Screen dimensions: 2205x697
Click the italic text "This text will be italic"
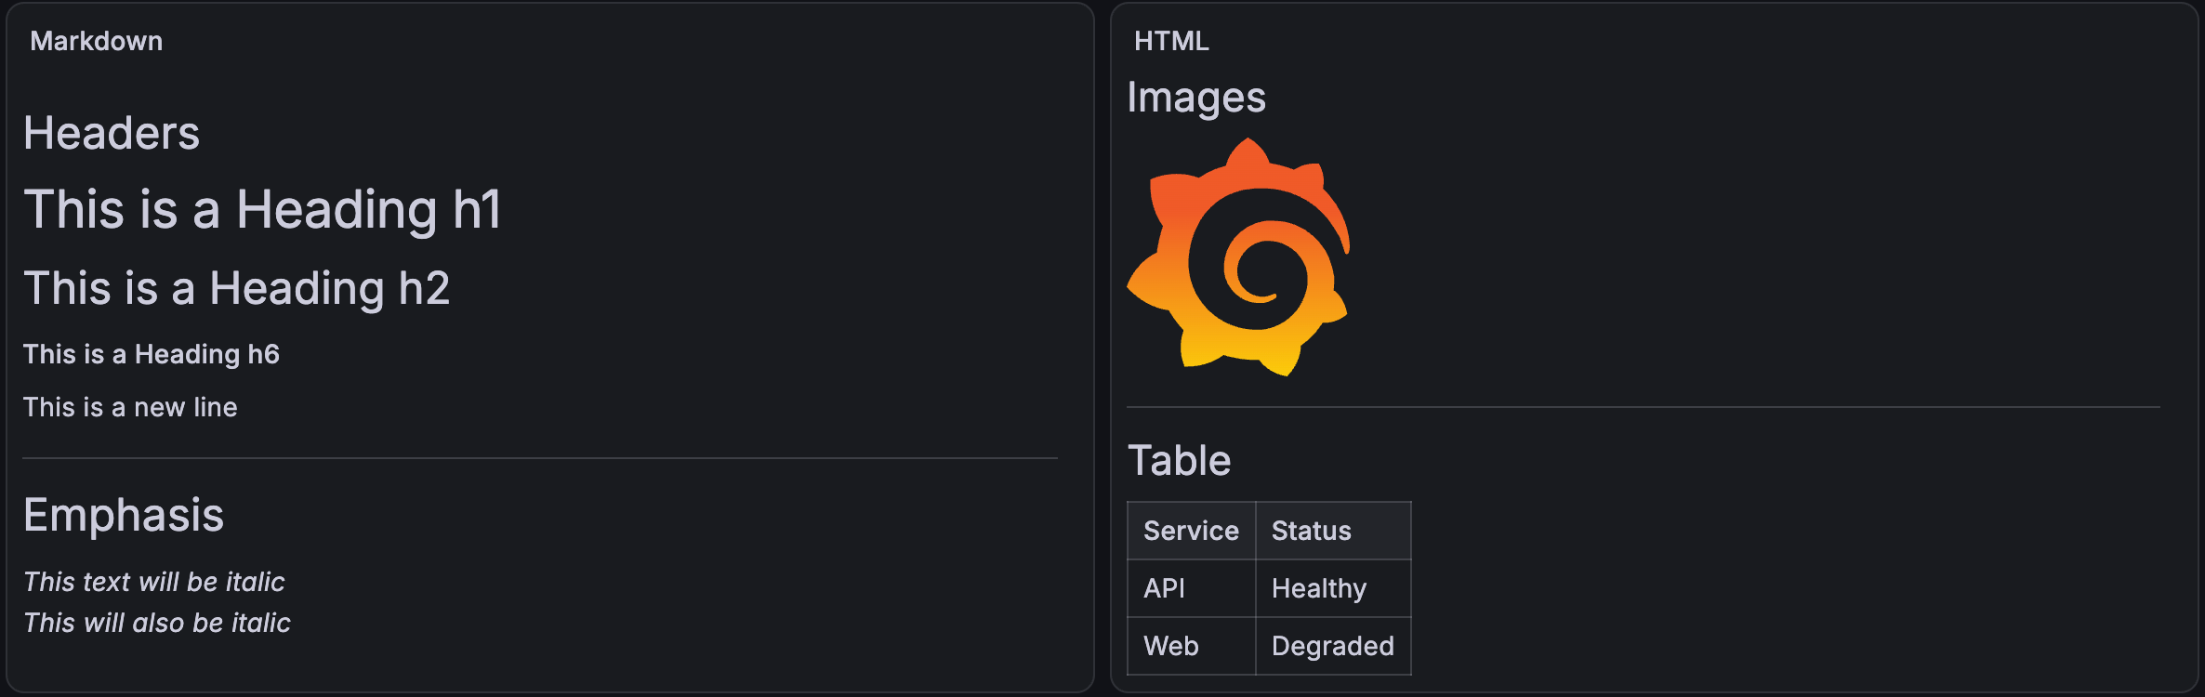(x=154, y=582)
